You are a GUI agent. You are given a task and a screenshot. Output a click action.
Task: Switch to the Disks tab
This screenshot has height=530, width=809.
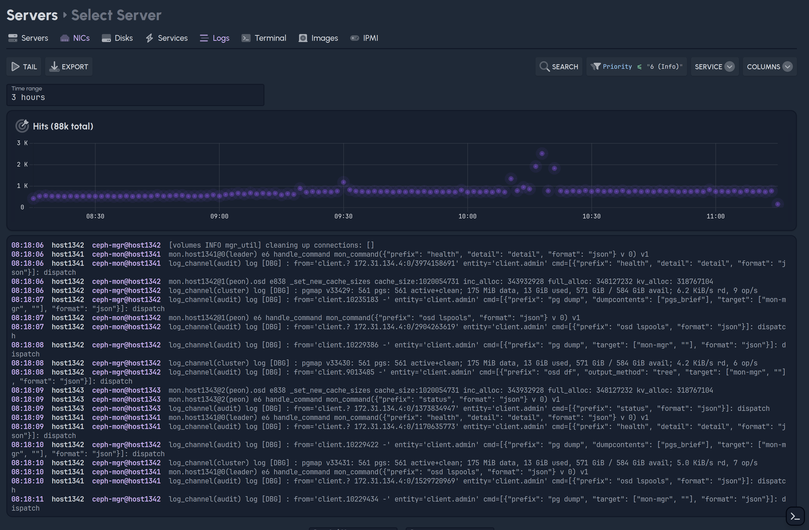[117, 38]
